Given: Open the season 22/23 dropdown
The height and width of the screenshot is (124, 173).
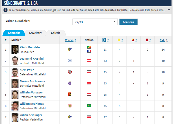Looking at the screenshot, I should tap(95, 22).
